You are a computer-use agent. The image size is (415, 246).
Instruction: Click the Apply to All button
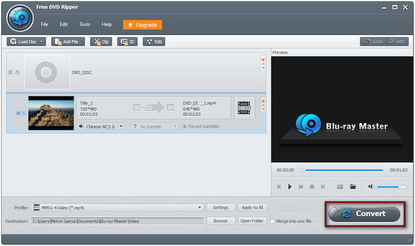[252, 207]
